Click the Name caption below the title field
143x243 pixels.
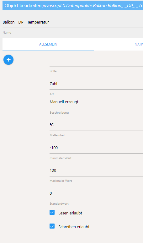(x=7, y=33)
